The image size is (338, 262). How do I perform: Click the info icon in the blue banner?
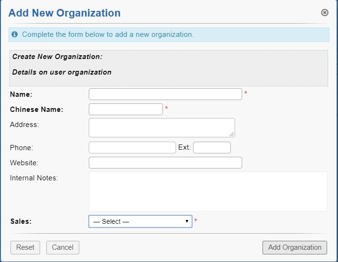tap(15, 34)
